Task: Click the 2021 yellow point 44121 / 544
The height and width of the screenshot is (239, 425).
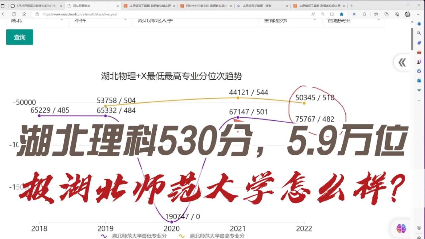Action: 238,98
